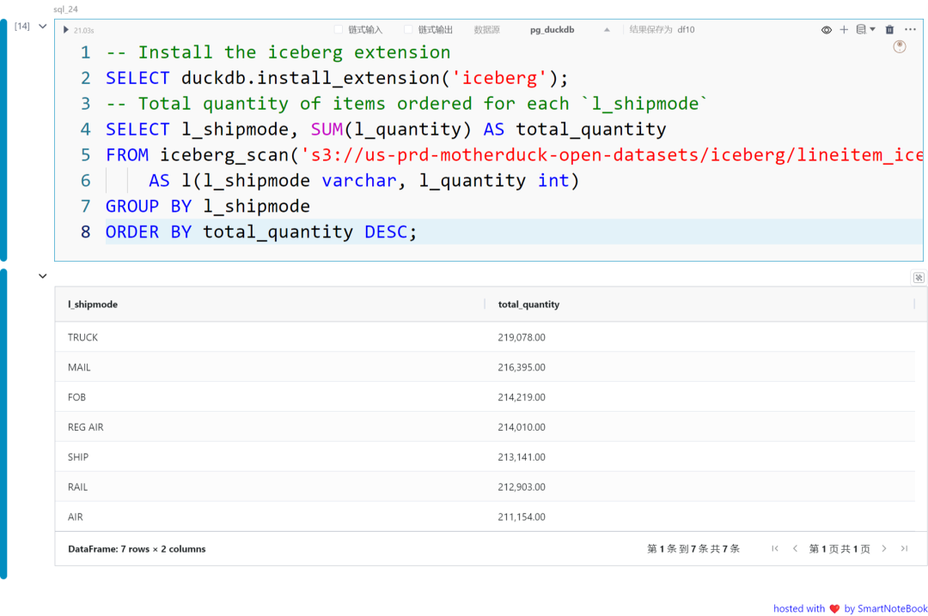Image resolution: width=928 pixels, height=616 pixels.
Task: Open the database icon dropdown
Action: click(865, 30)
